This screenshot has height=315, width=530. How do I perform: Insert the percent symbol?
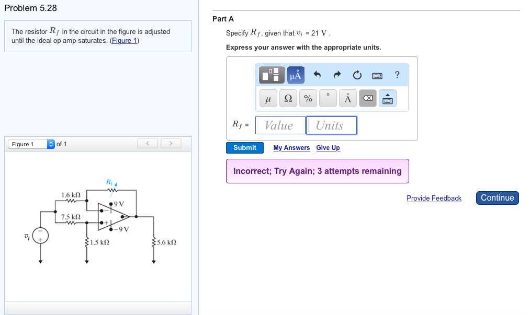[x=308, y=98]
